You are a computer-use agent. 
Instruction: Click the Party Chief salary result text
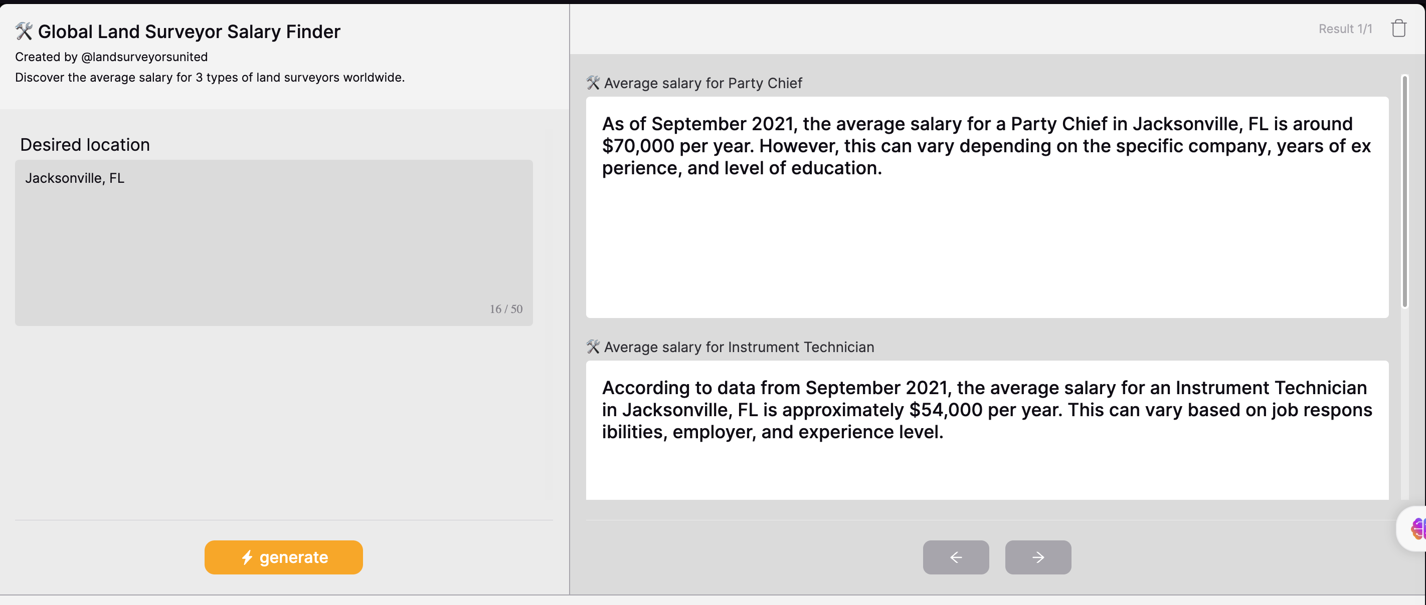pyautogui.click(x=986, y=146)
